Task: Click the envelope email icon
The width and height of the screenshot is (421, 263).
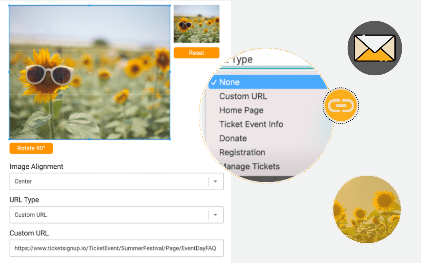Action: (x=374, y=48)
